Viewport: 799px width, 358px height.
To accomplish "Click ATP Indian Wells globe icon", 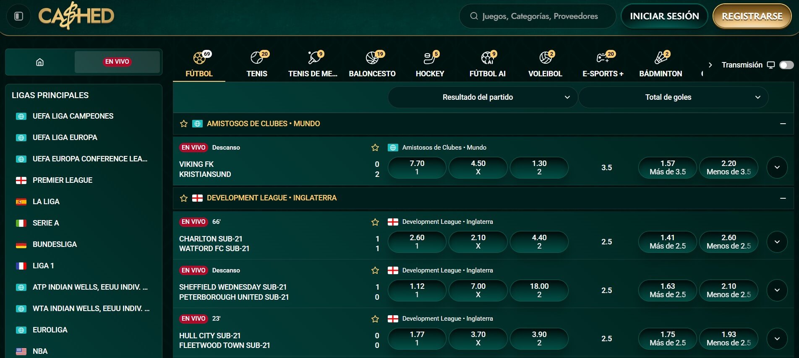I will pos(21,287).
